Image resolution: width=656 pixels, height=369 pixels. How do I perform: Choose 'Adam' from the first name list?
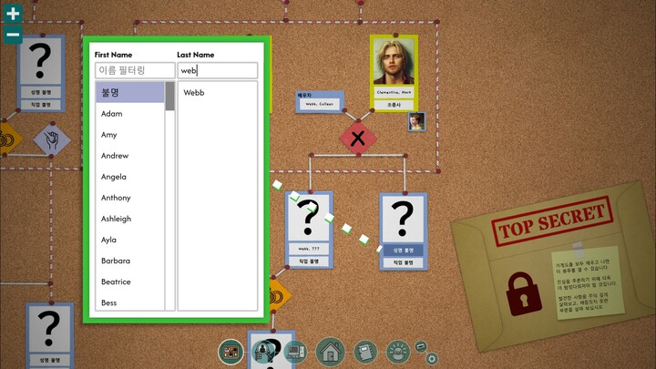112,114
